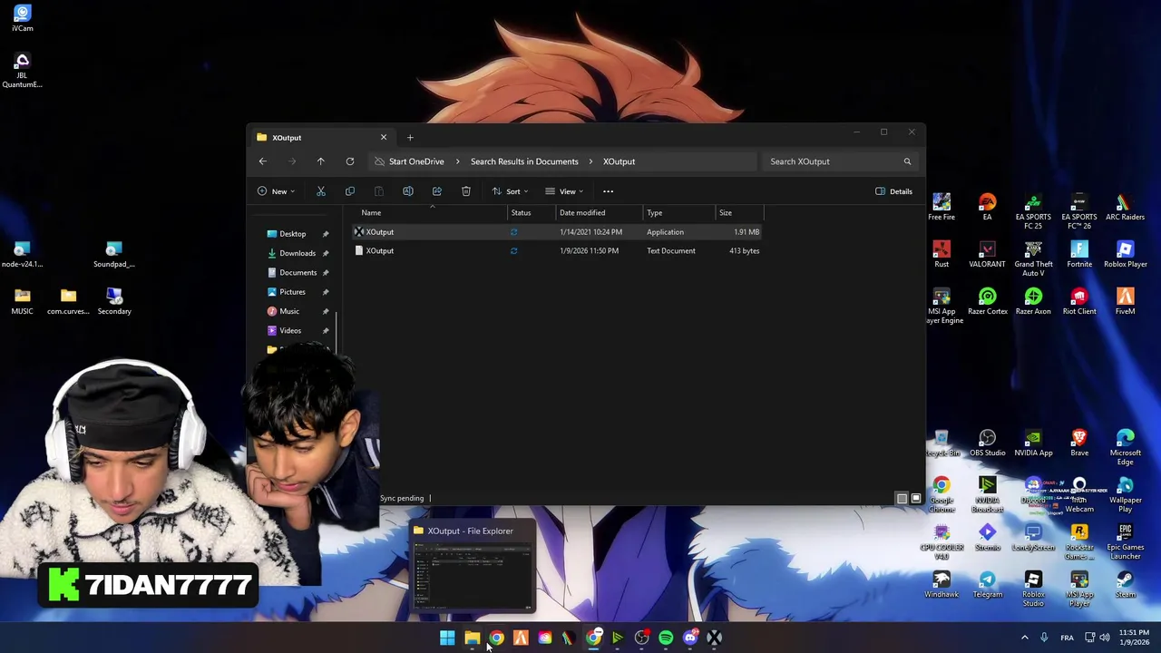This screenshot has height=653, width=1161.
Task: Click the XOutput app icon on taskbar
Action: pyautogui.click(x=715, y=638)
